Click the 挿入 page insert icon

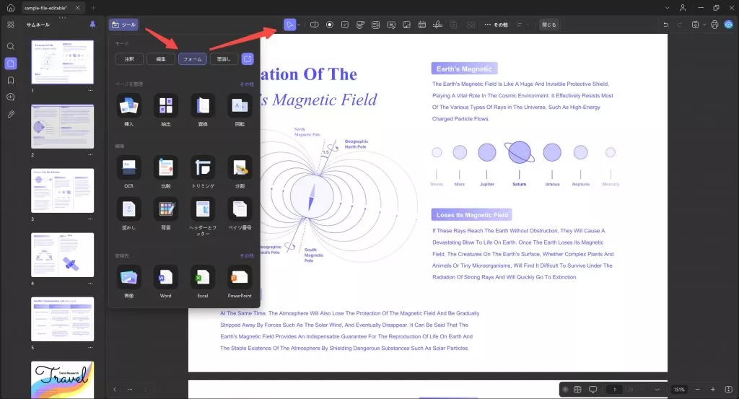pos(128,105)
